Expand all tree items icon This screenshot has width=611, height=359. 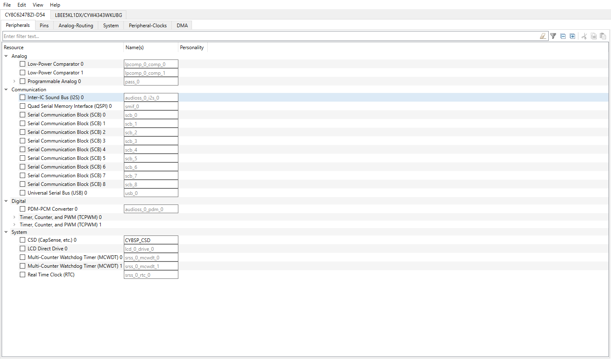(x=572, y=36)
